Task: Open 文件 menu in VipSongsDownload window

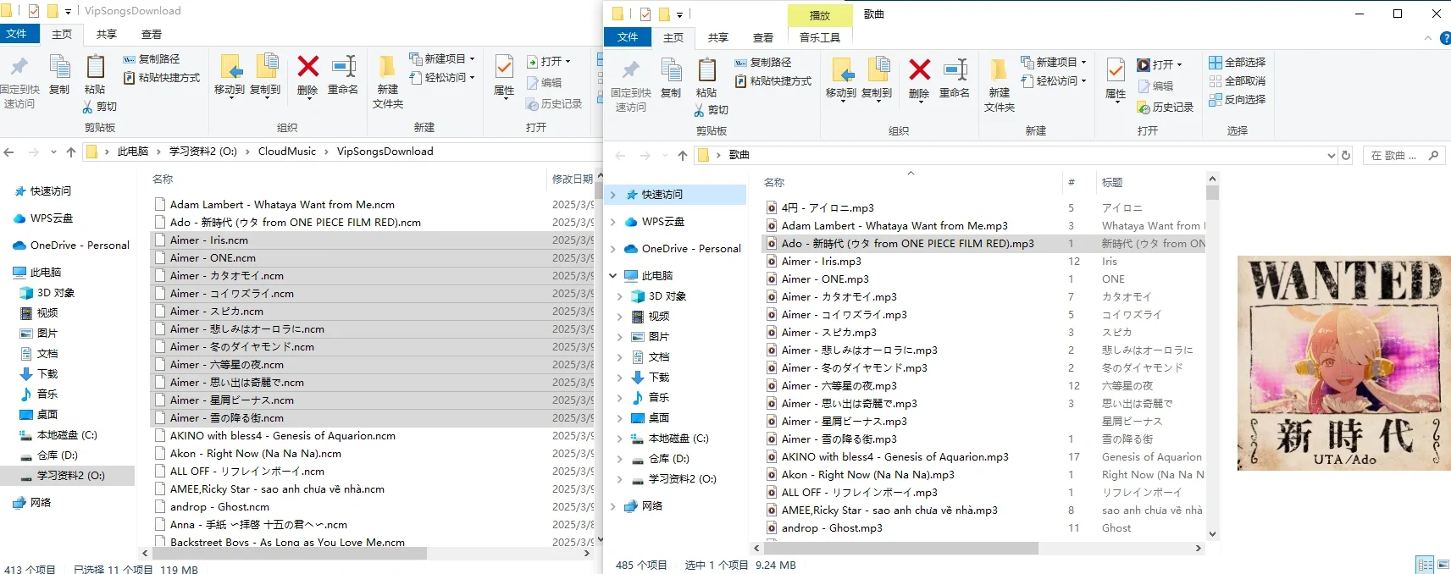Action: click(x=16, y=34)
